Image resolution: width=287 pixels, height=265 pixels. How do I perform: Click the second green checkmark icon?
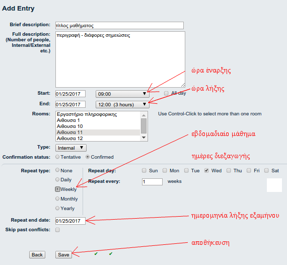tap(111, 253)
